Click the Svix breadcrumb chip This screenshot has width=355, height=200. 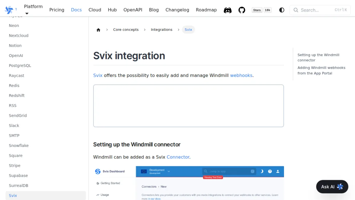coord(188,30)
